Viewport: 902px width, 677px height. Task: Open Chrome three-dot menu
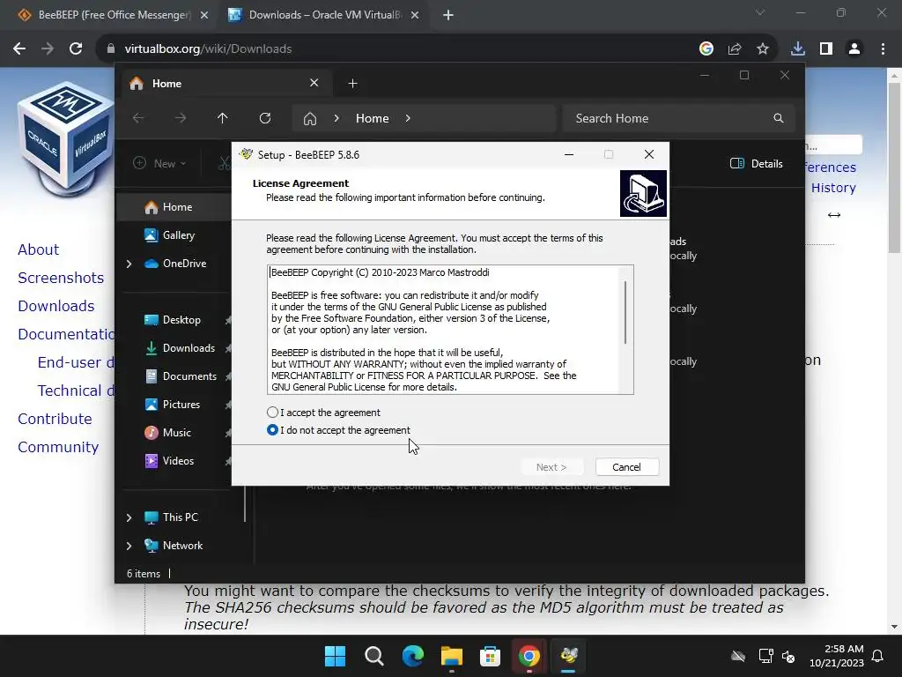pyautogui.click(x=883, y=49)
